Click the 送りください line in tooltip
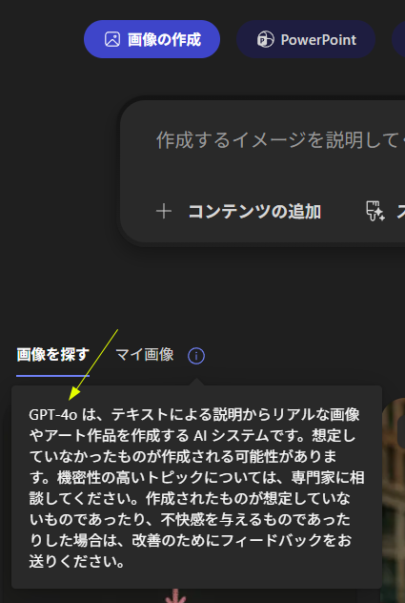 tap(77, 561)
